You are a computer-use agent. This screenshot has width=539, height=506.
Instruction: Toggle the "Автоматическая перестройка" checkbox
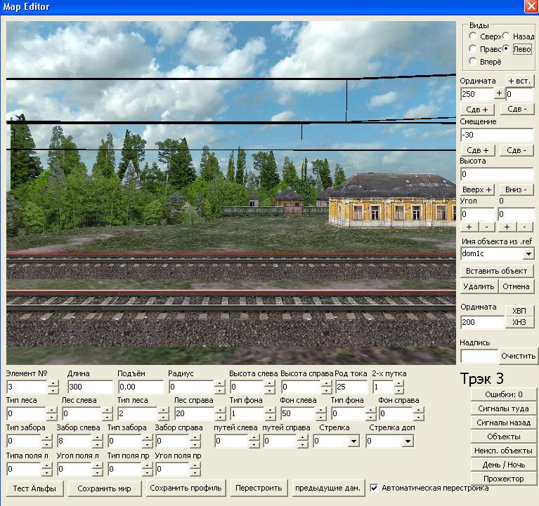(x=375, y=488)
